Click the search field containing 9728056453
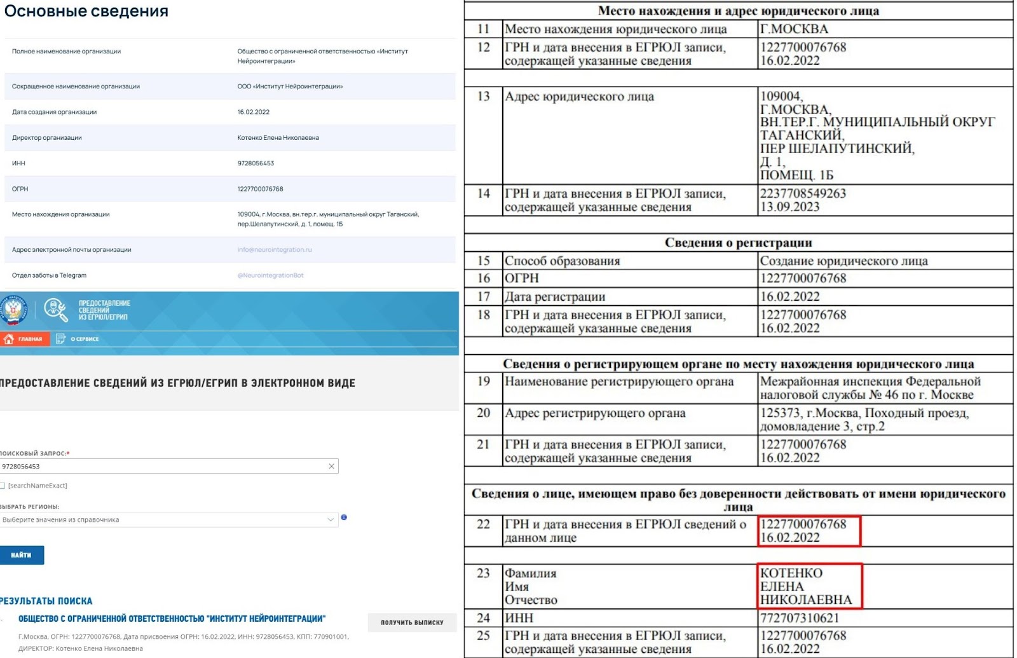The height and width of the screenshot is (658, 1017). (x=168, y=466)
